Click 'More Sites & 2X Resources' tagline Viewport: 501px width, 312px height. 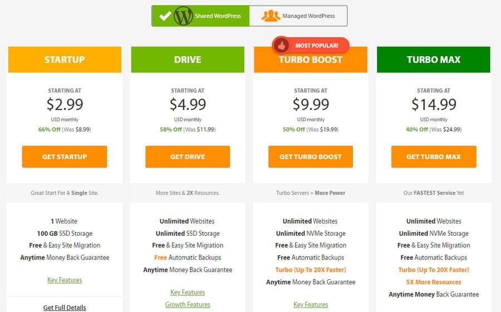(188, 193)
